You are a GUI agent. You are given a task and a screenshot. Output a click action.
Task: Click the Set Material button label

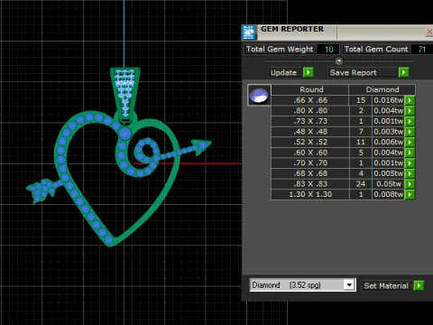(386, 285)
